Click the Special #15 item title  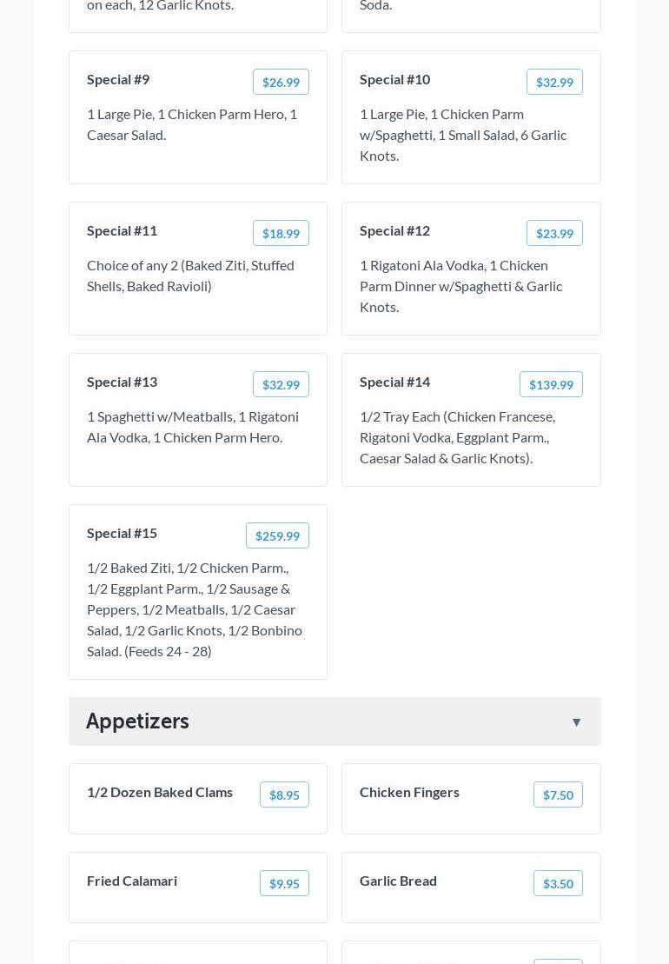122,533
